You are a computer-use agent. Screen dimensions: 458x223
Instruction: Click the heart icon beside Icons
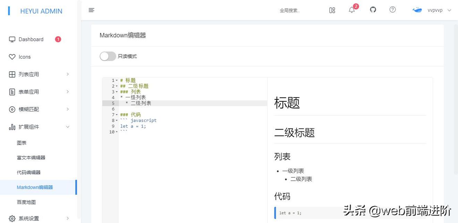[x=12, y=57]
